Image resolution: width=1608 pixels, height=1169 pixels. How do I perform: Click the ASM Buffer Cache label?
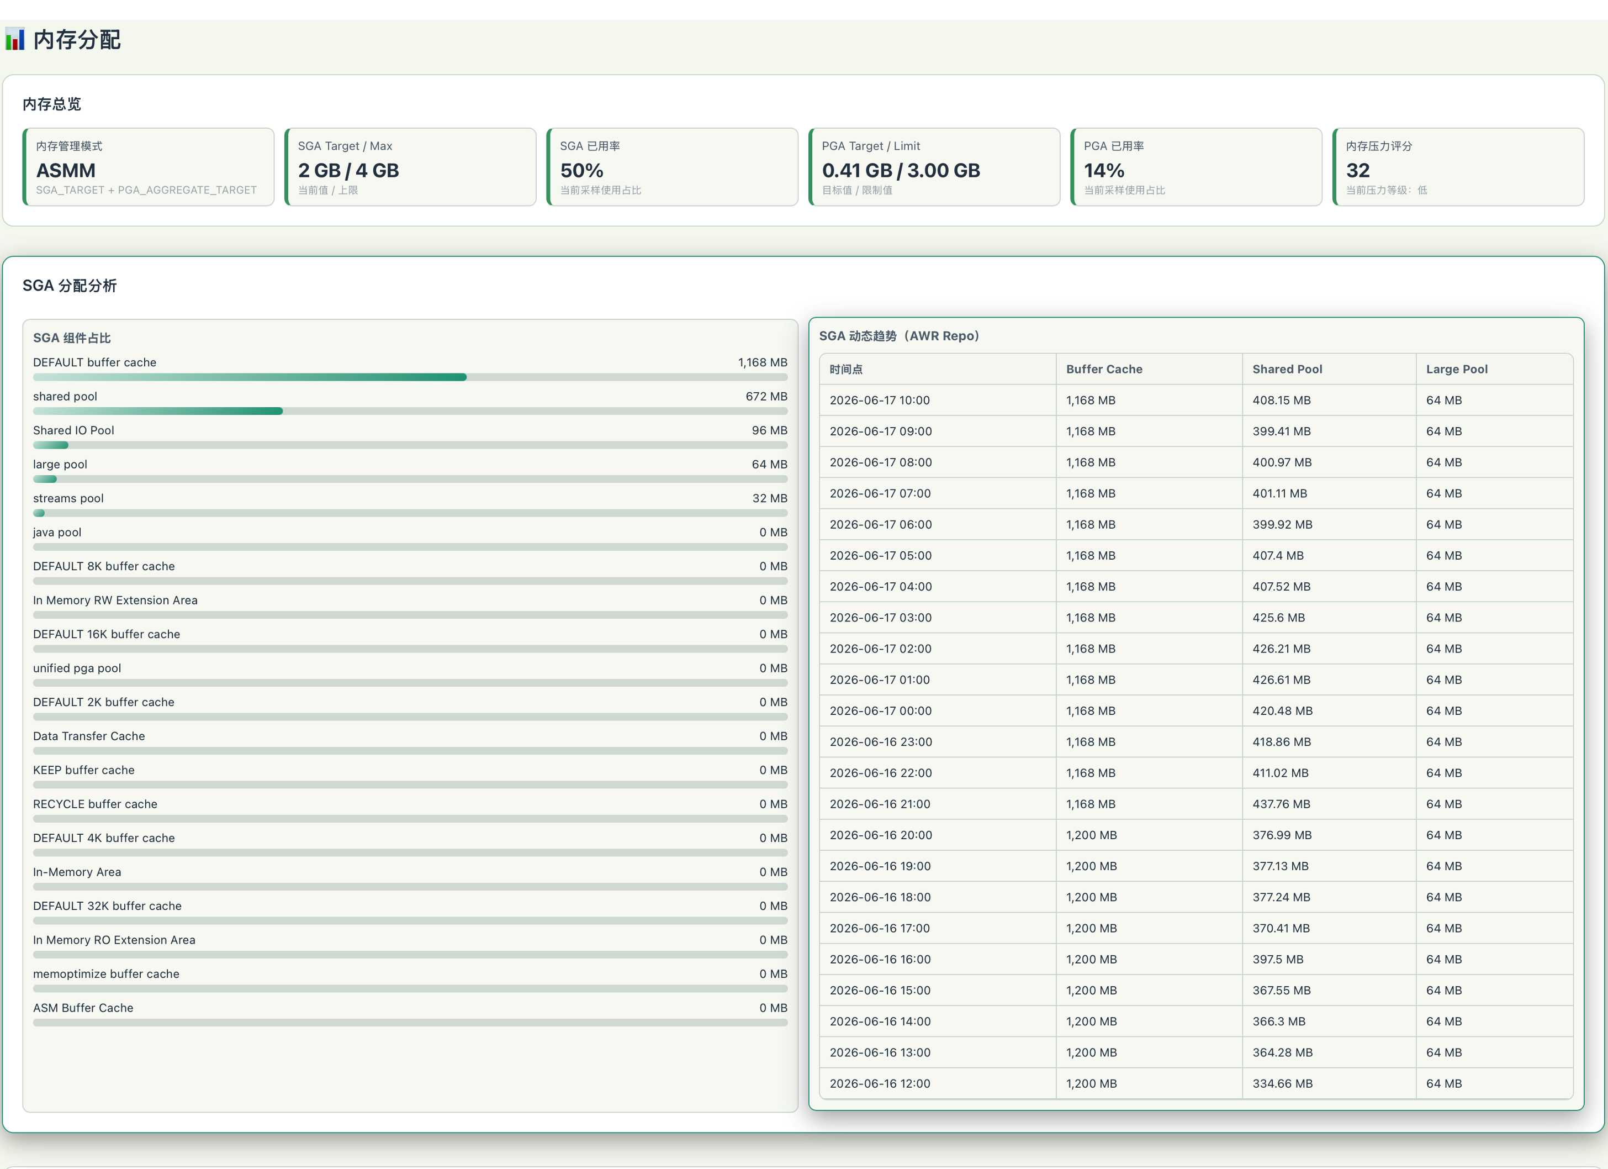tap(84, 1009)
